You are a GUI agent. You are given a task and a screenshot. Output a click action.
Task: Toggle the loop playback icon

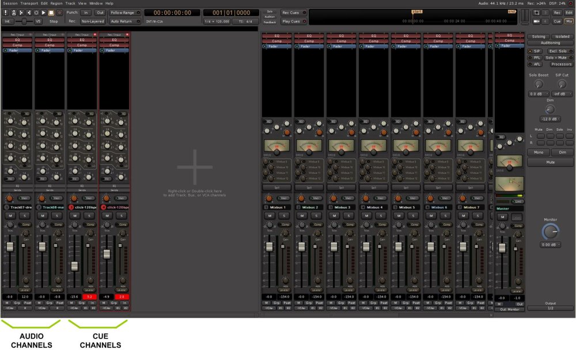pos(36,12)
